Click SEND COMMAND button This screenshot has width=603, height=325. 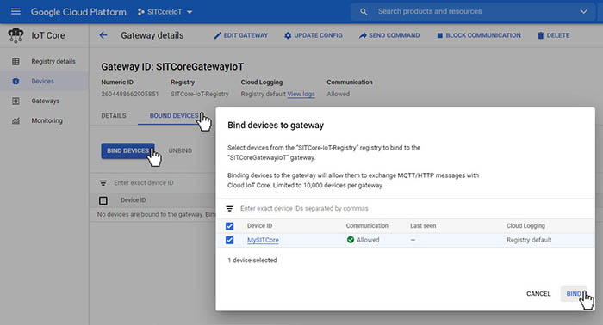point(389,35)
